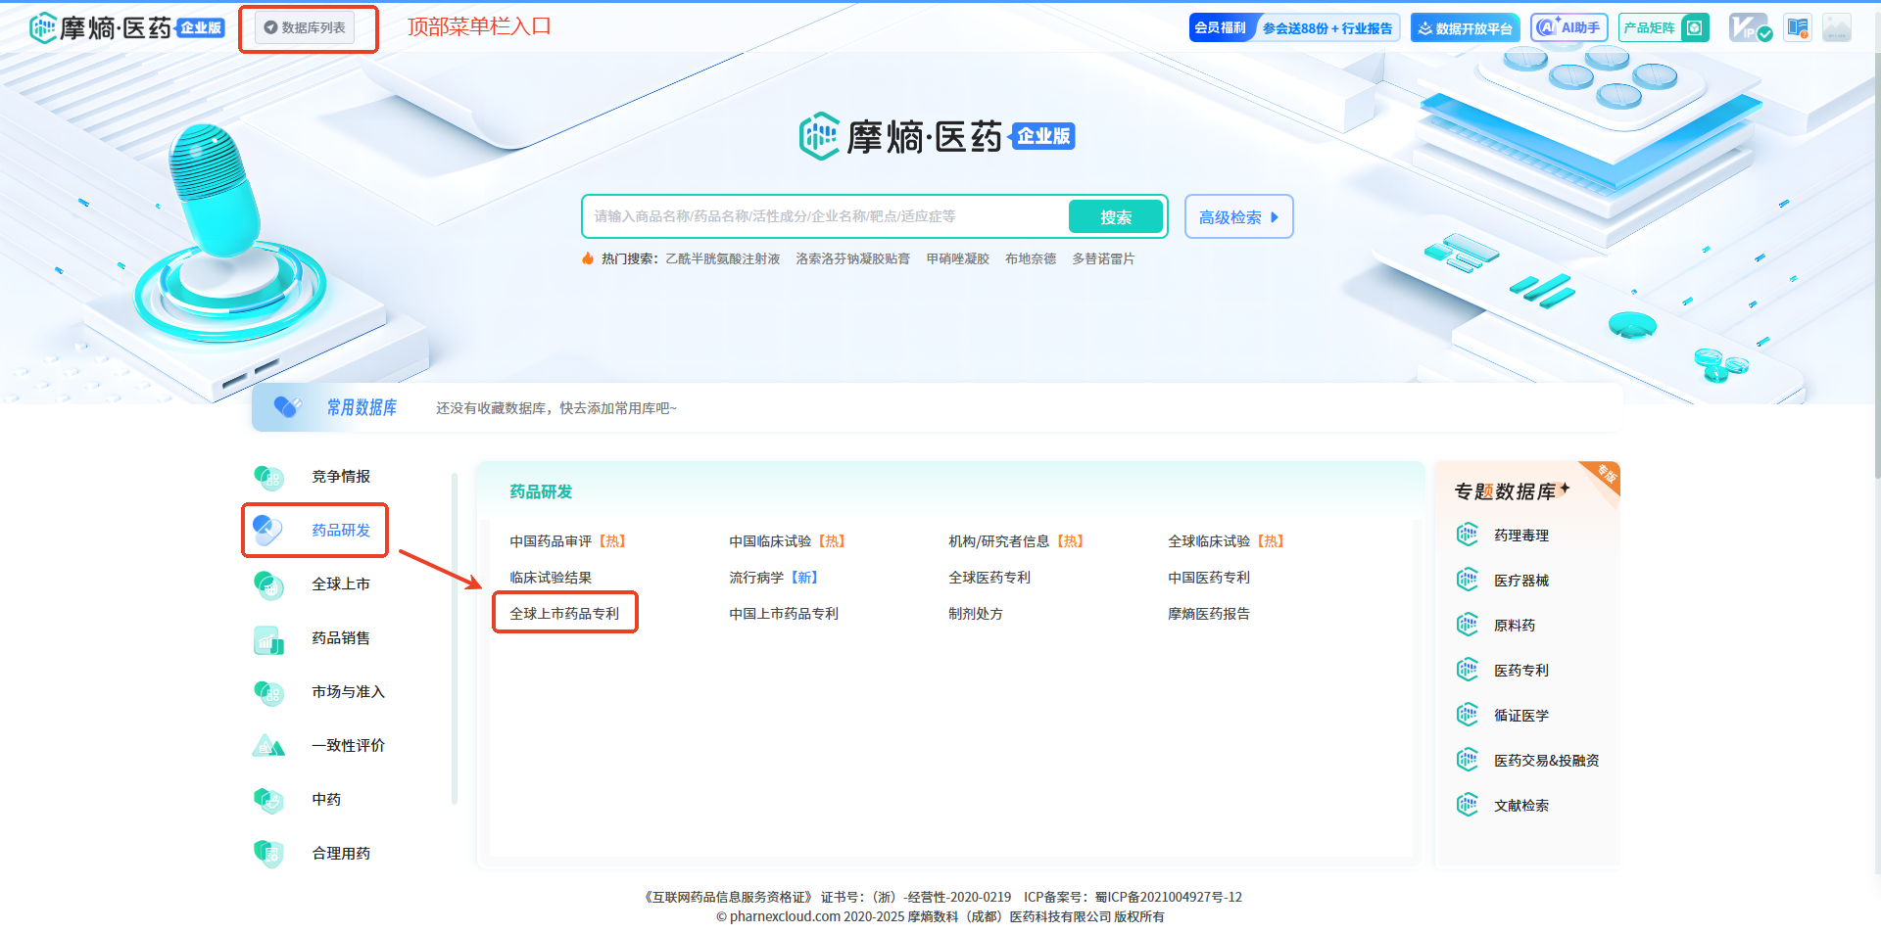Viewport: 1881px width, 933px height.
Task: Click the 摩熵医药 logo in the header
Action: (127, 27)
